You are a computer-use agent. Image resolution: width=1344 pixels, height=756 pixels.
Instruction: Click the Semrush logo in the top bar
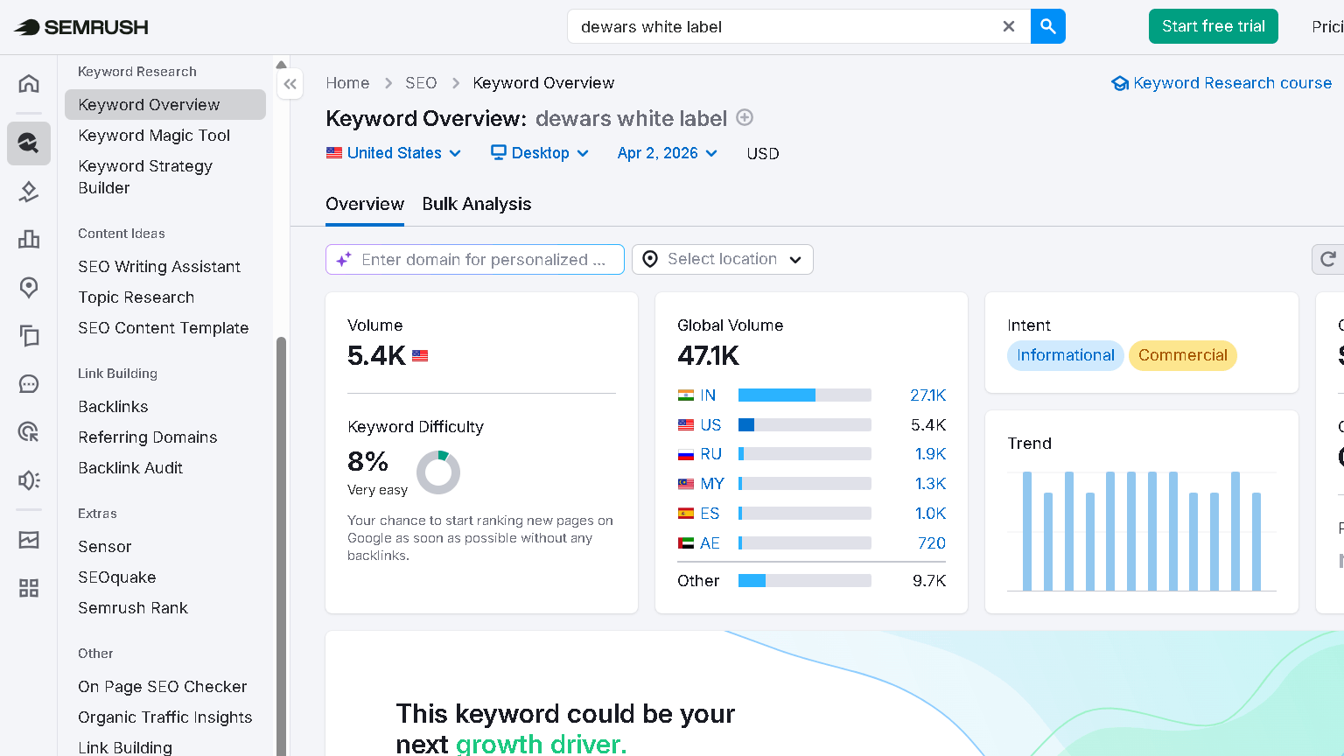(x=79, y=26)
